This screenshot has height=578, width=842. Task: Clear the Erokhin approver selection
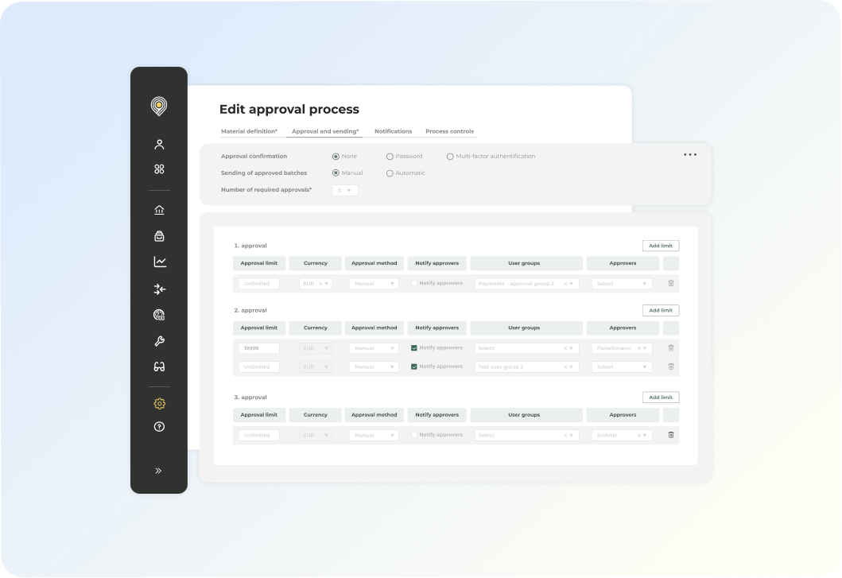(639, 436)
